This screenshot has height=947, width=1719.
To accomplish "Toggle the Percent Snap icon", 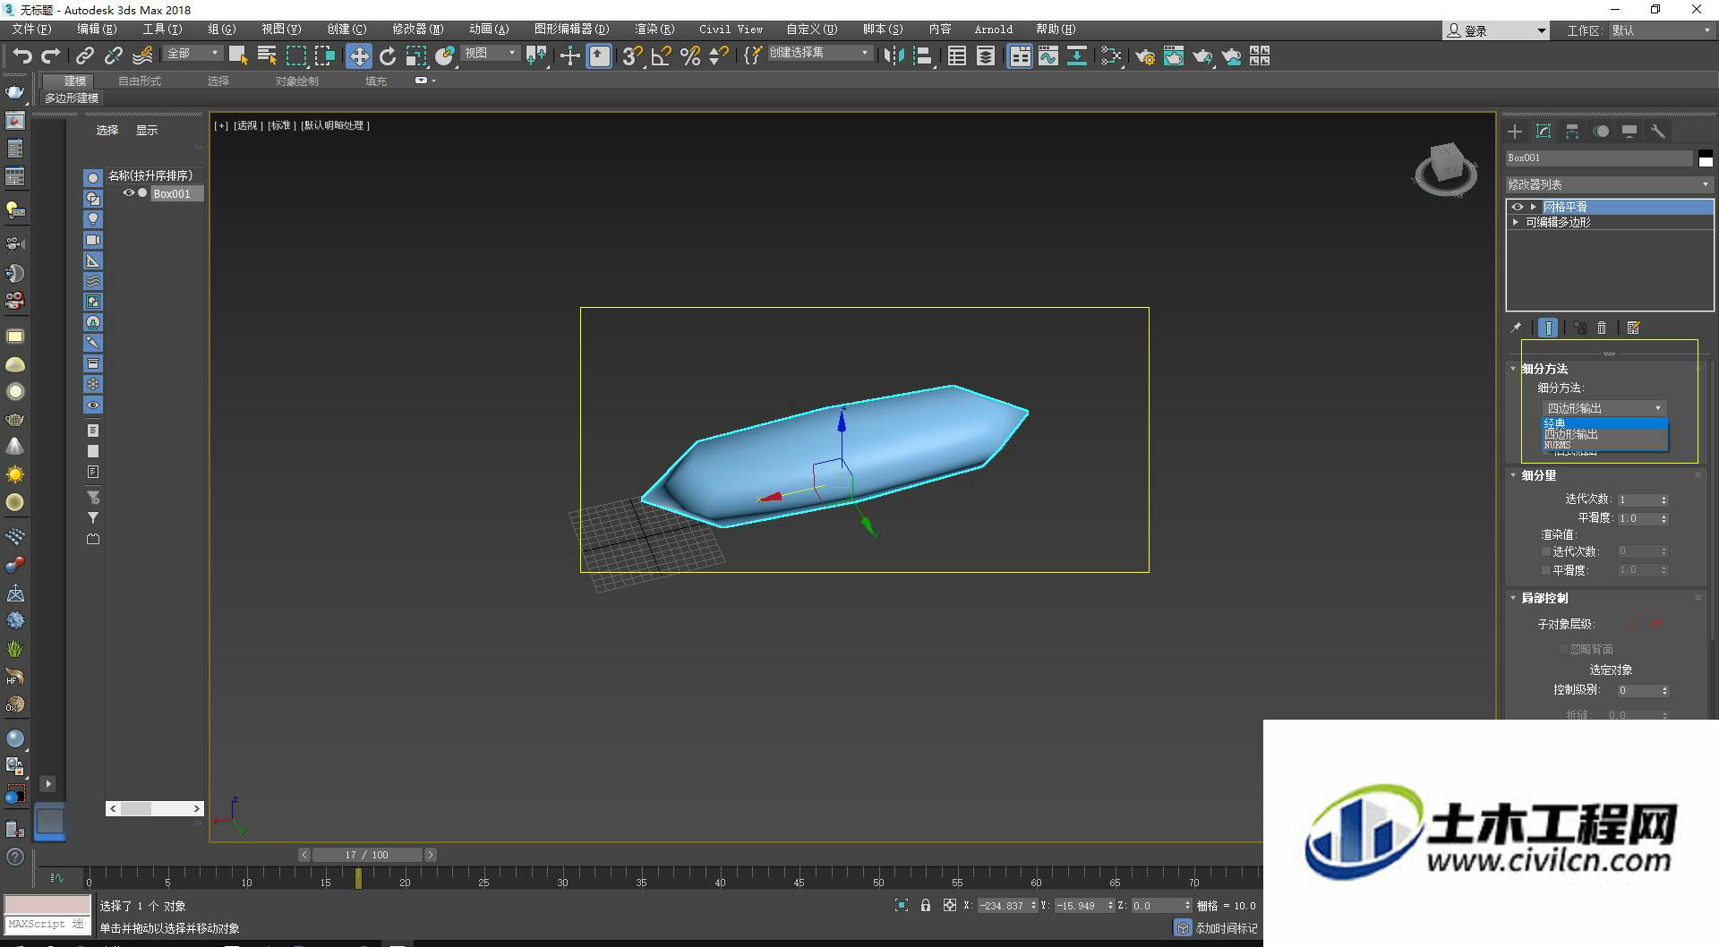I will click(x=690, y=55).
